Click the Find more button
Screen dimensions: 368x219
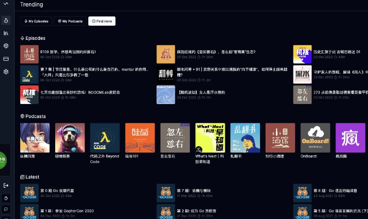point(102,21)
